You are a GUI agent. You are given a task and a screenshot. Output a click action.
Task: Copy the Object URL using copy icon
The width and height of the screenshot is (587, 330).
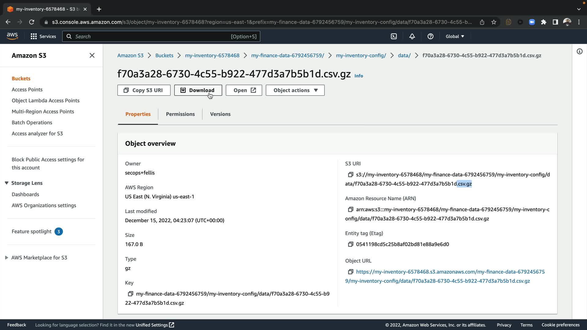point(350,272)
